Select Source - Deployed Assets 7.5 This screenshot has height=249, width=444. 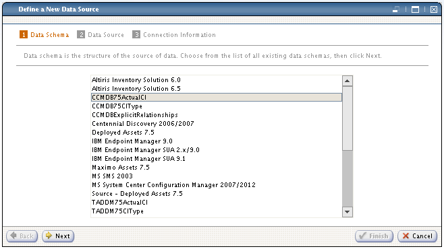point(217,194)
